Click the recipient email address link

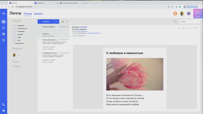pos(82,31)
